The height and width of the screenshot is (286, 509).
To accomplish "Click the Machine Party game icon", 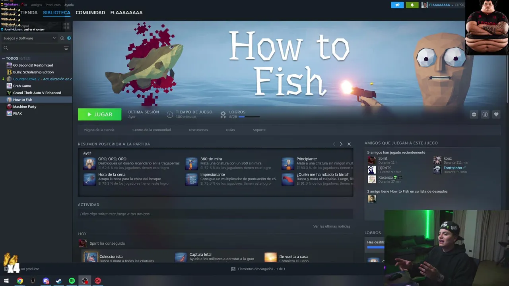I will (x=9, y=106).
